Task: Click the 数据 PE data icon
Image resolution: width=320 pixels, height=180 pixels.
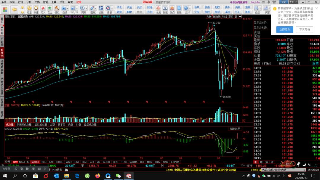Action: point(165,9)
